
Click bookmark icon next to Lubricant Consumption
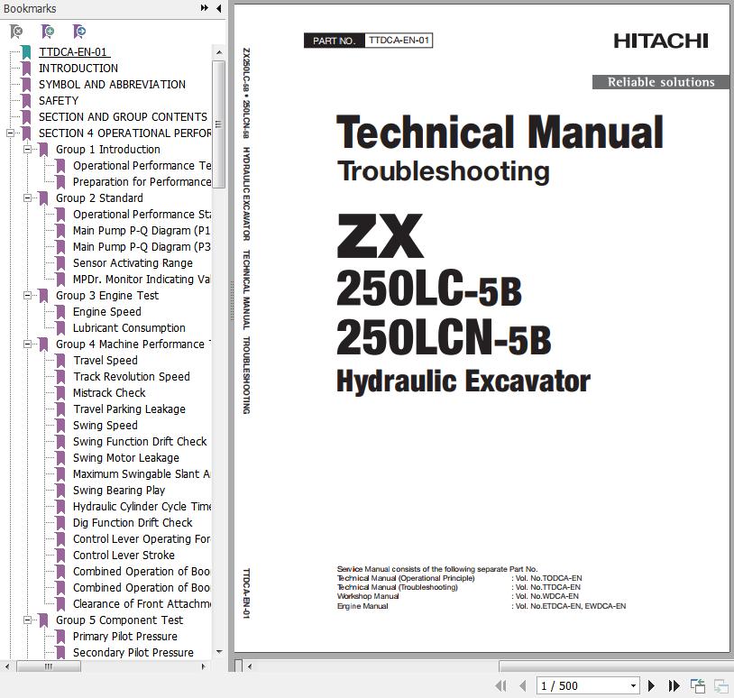tap(60, 328)
